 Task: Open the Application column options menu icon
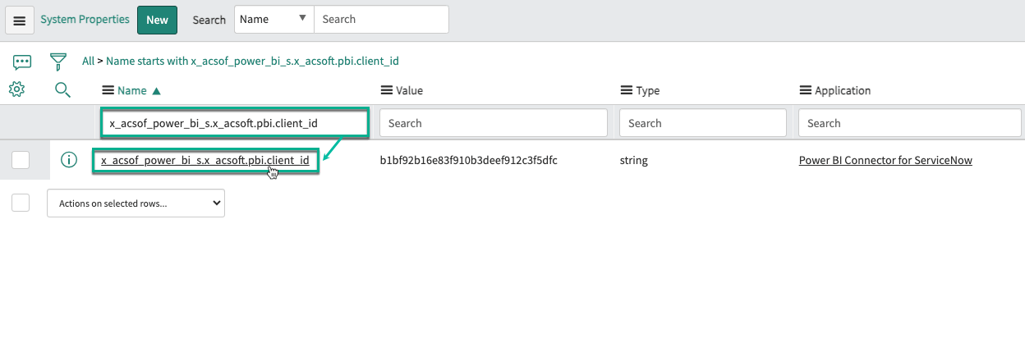pos(805,91)
